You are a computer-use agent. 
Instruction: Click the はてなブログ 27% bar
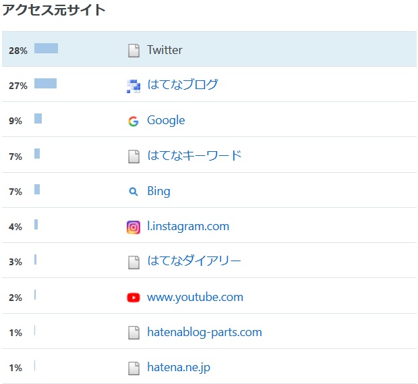click(x=46, y=83)
